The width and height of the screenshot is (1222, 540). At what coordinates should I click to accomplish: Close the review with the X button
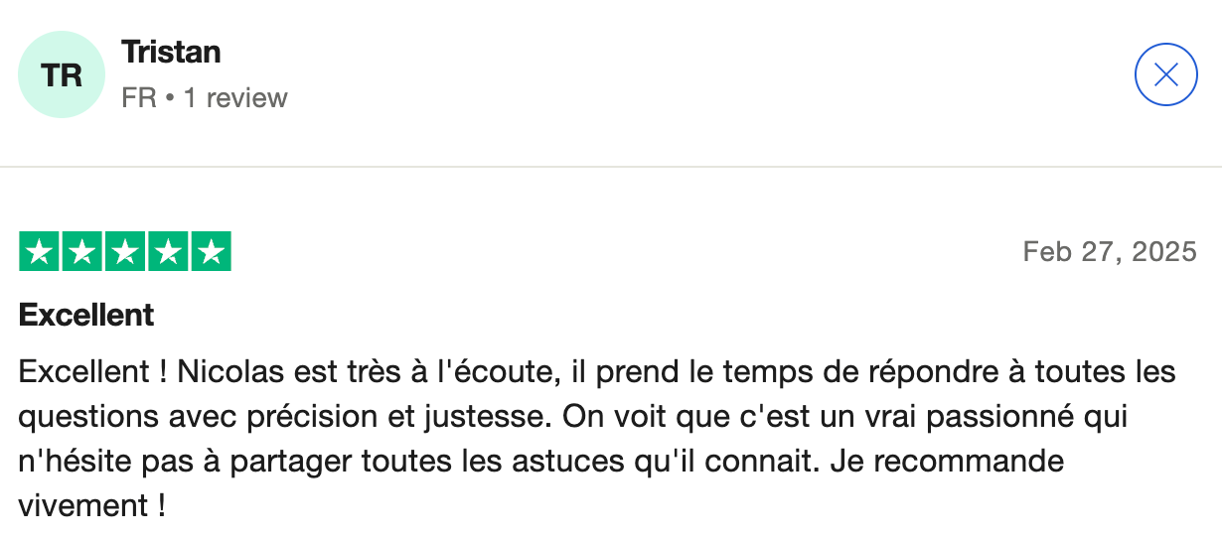point(1165,74)
